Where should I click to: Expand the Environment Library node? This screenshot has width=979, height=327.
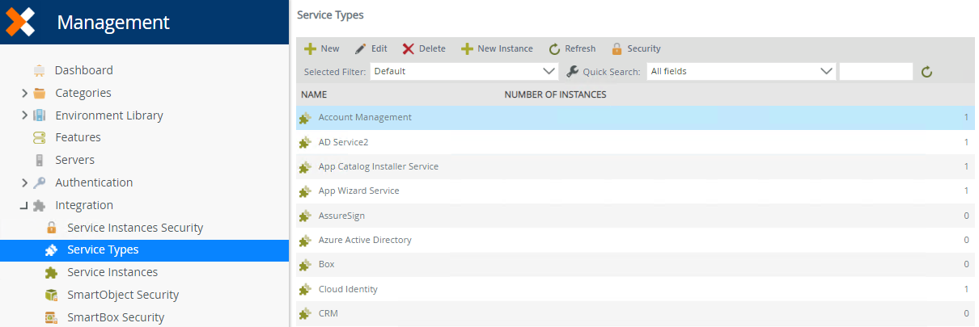25,115
